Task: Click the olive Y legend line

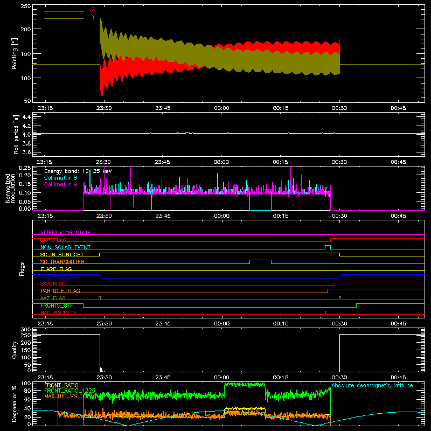Action: coord(64,19)
